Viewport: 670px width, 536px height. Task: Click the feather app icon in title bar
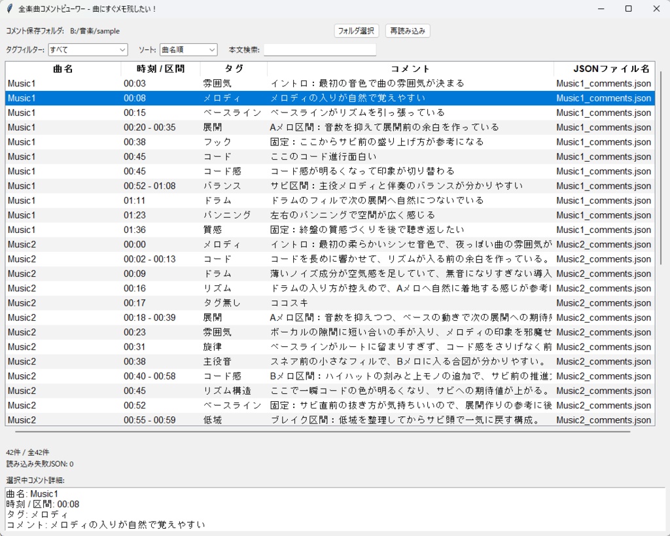point(10,9)
